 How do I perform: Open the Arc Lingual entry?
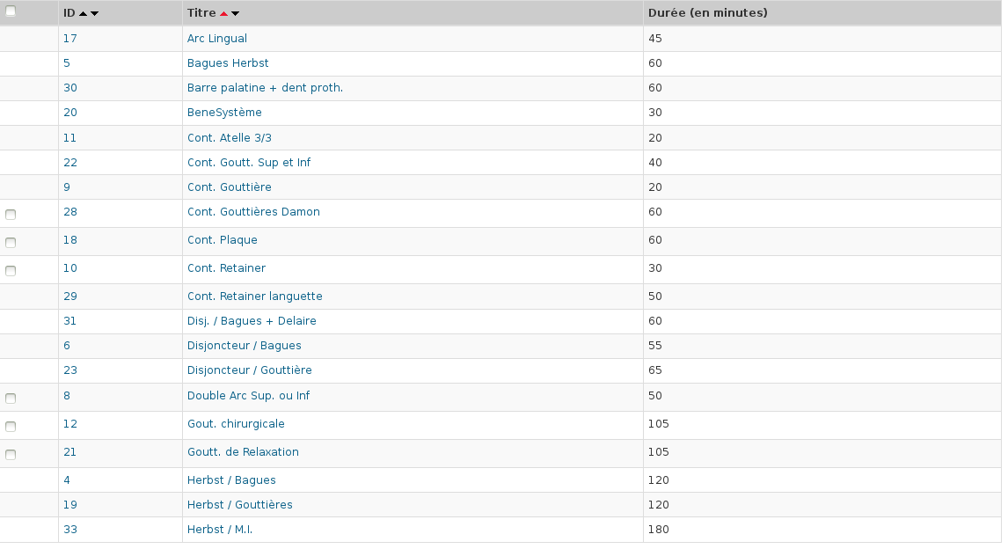[216, 39]
